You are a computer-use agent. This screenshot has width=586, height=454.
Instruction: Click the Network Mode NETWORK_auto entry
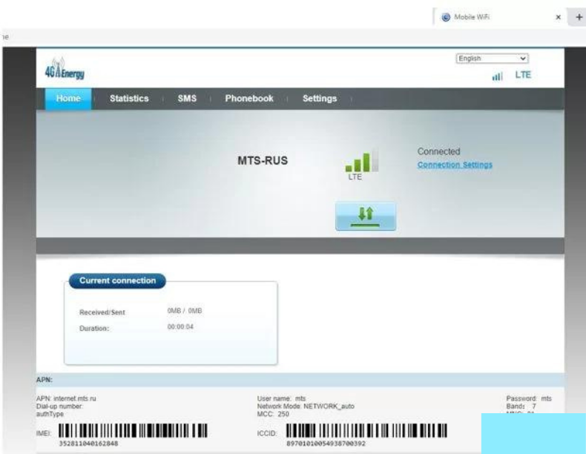coord(306,407)
